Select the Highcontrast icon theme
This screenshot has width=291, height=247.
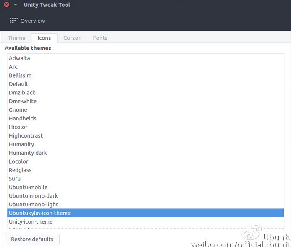click(x=26, y=135)
